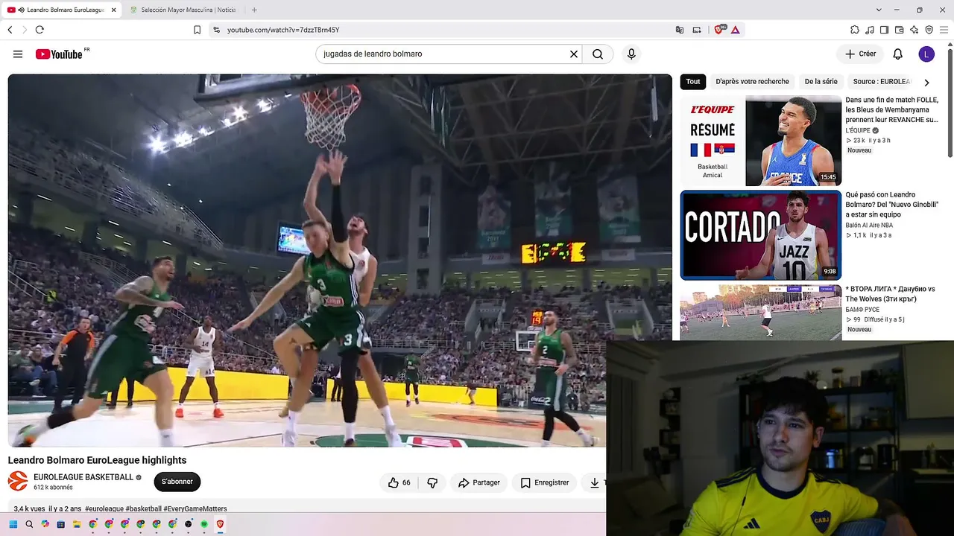Open Spotify from the taskbar
This screenshot has width=954, height=536.
pos(204,524)
